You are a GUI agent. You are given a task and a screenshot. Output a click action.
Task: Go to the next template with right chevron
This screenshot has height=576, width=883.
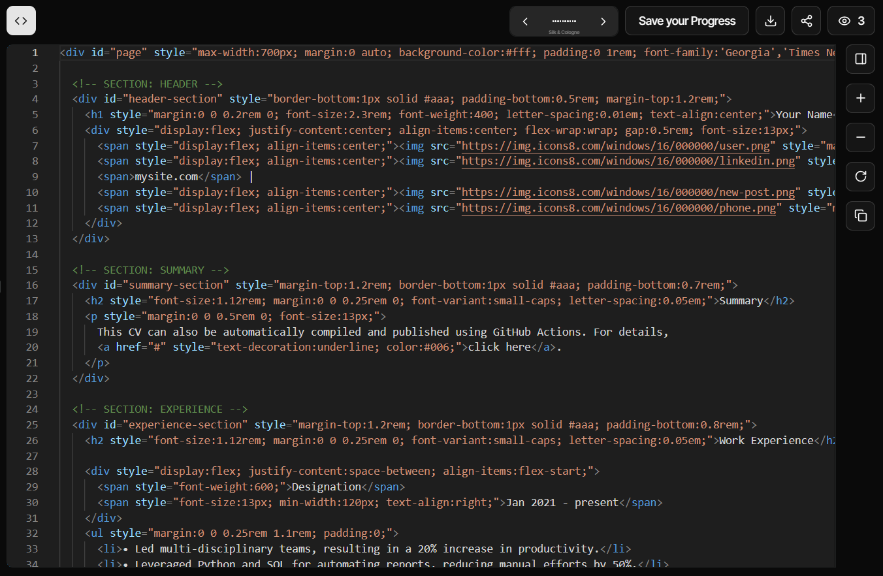tap(603, 22)
